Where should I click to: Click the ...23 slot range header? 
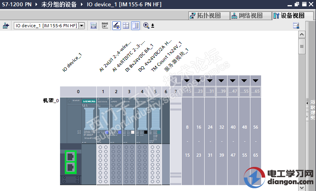[199, 92]
